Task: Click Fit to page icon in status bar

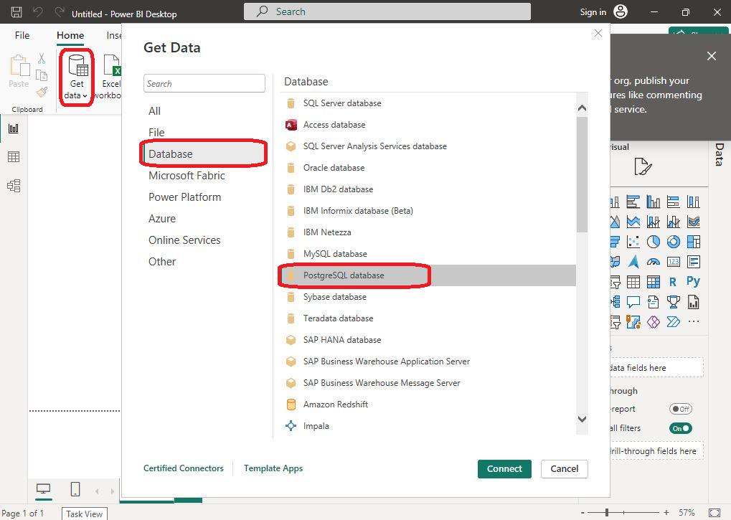Action: click(714, 513)
